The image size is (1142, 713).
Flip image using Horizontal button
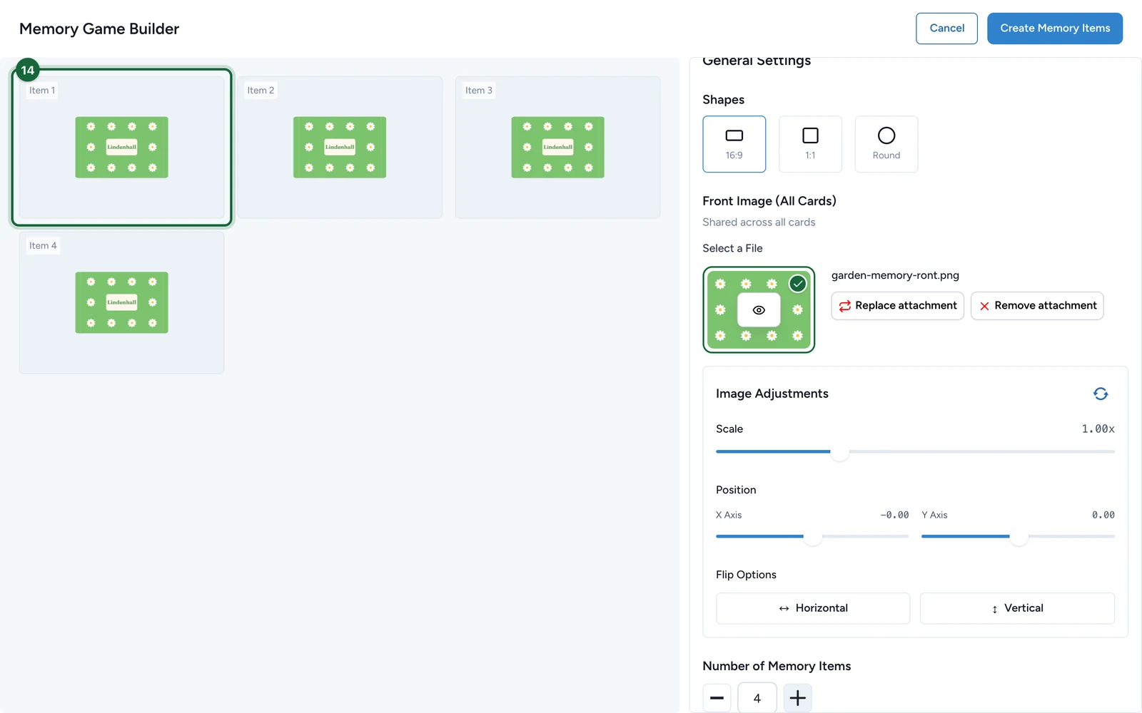tap(813, 608)
